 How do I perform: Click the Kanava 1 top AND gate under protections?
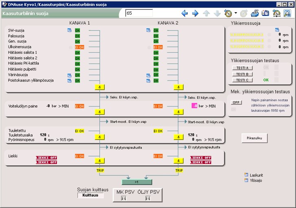[x=99, y=87]
